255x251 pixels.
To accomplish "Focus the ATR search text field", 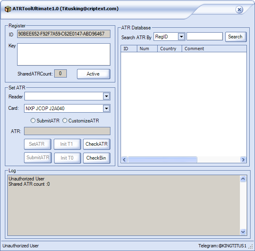I will (x=204, y=37).
